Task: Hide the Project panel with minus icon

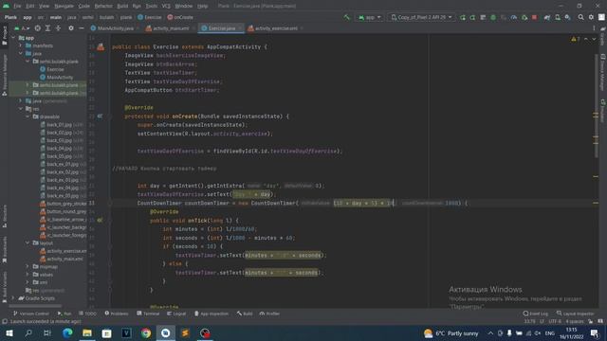Action: click(82, 28)
